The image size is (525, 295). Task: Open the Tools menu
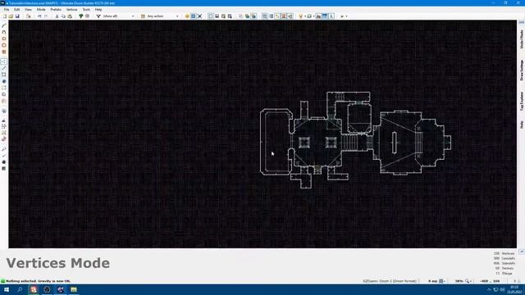pos(86,9)
